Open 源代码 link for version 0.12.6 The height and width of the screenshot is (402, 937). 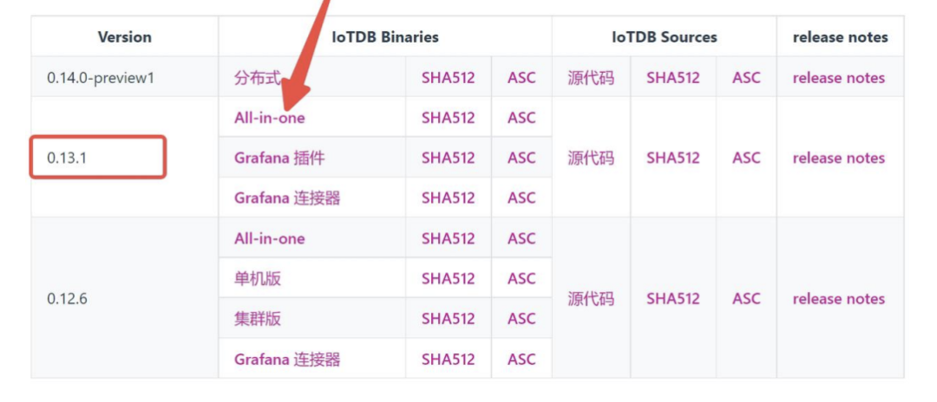[x=590, y=299]
